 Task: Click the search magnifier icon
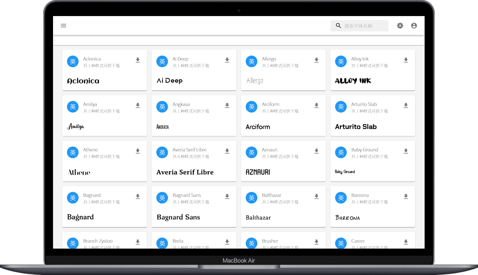pos(338,26)
